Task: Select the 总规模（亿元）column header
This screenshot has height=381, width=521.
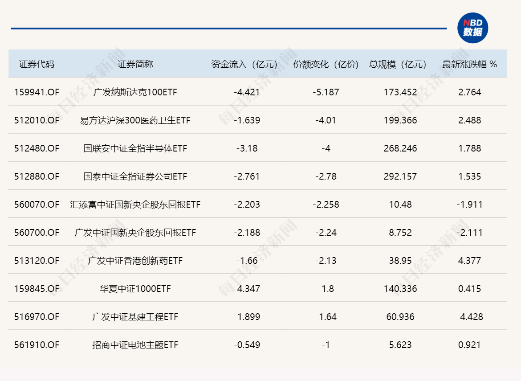Action: click(x=397, y=63)
